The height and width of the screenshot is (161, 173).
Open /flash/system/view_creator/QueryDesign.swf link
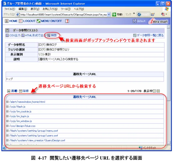click(x=37, y=140)
